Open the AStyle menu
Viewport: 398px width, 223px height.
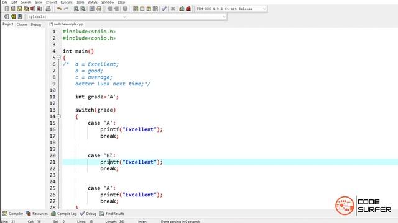coord(93,2)
